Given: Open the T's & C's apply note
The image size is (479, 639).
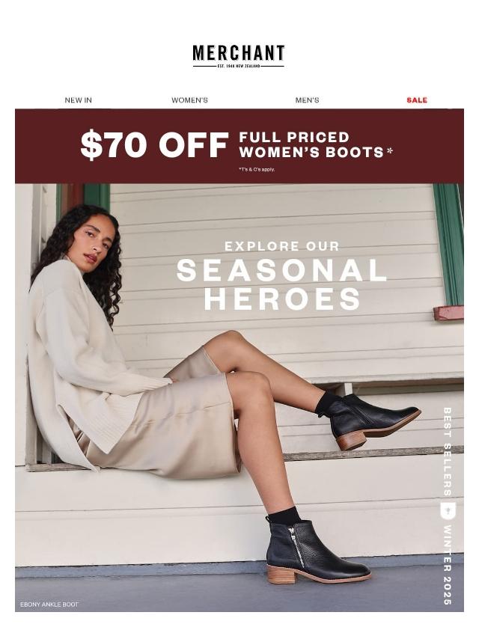Looking at the screenshot, I should (257, 169).
